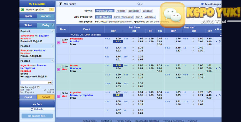Remove Switzerland vs Ecuador parlay selection
Image resolution: width=241 pixels, height=122 pixels.
click(53, 31)
